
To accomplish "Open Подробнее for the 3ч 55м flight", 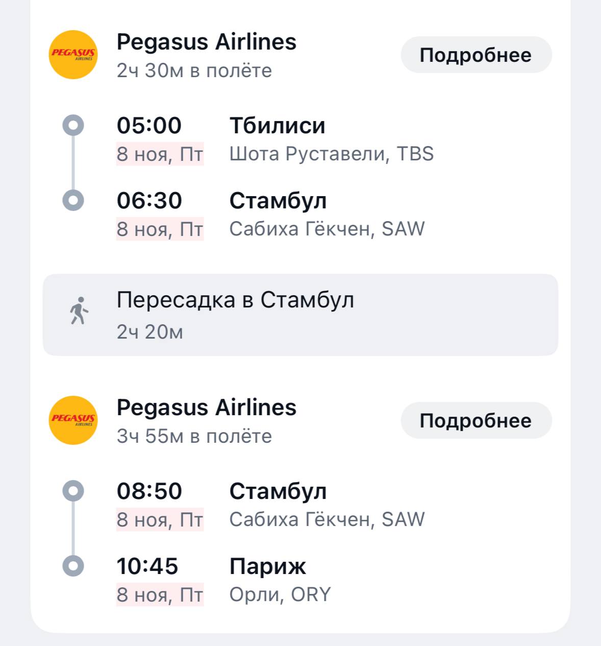I will click(475, 421).
